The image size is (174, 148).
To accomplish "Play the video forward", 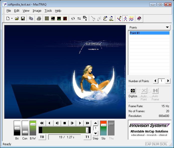I will pyautogui.click(x=80, y=123).
